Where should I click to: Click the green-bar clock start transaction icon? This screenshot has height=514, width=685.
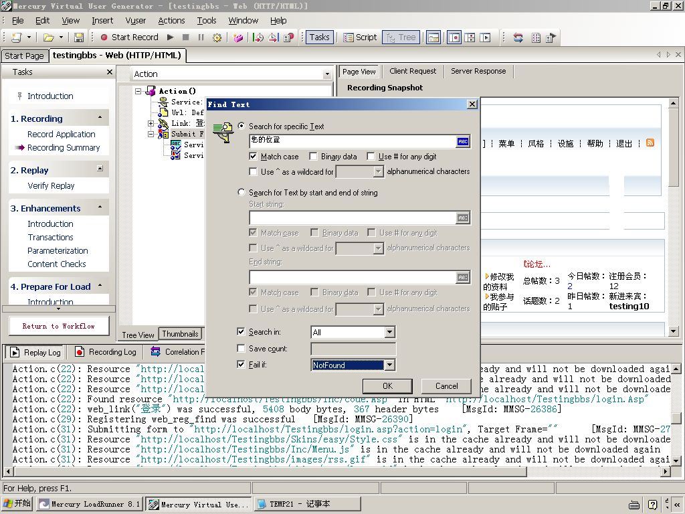pos(258,37)
